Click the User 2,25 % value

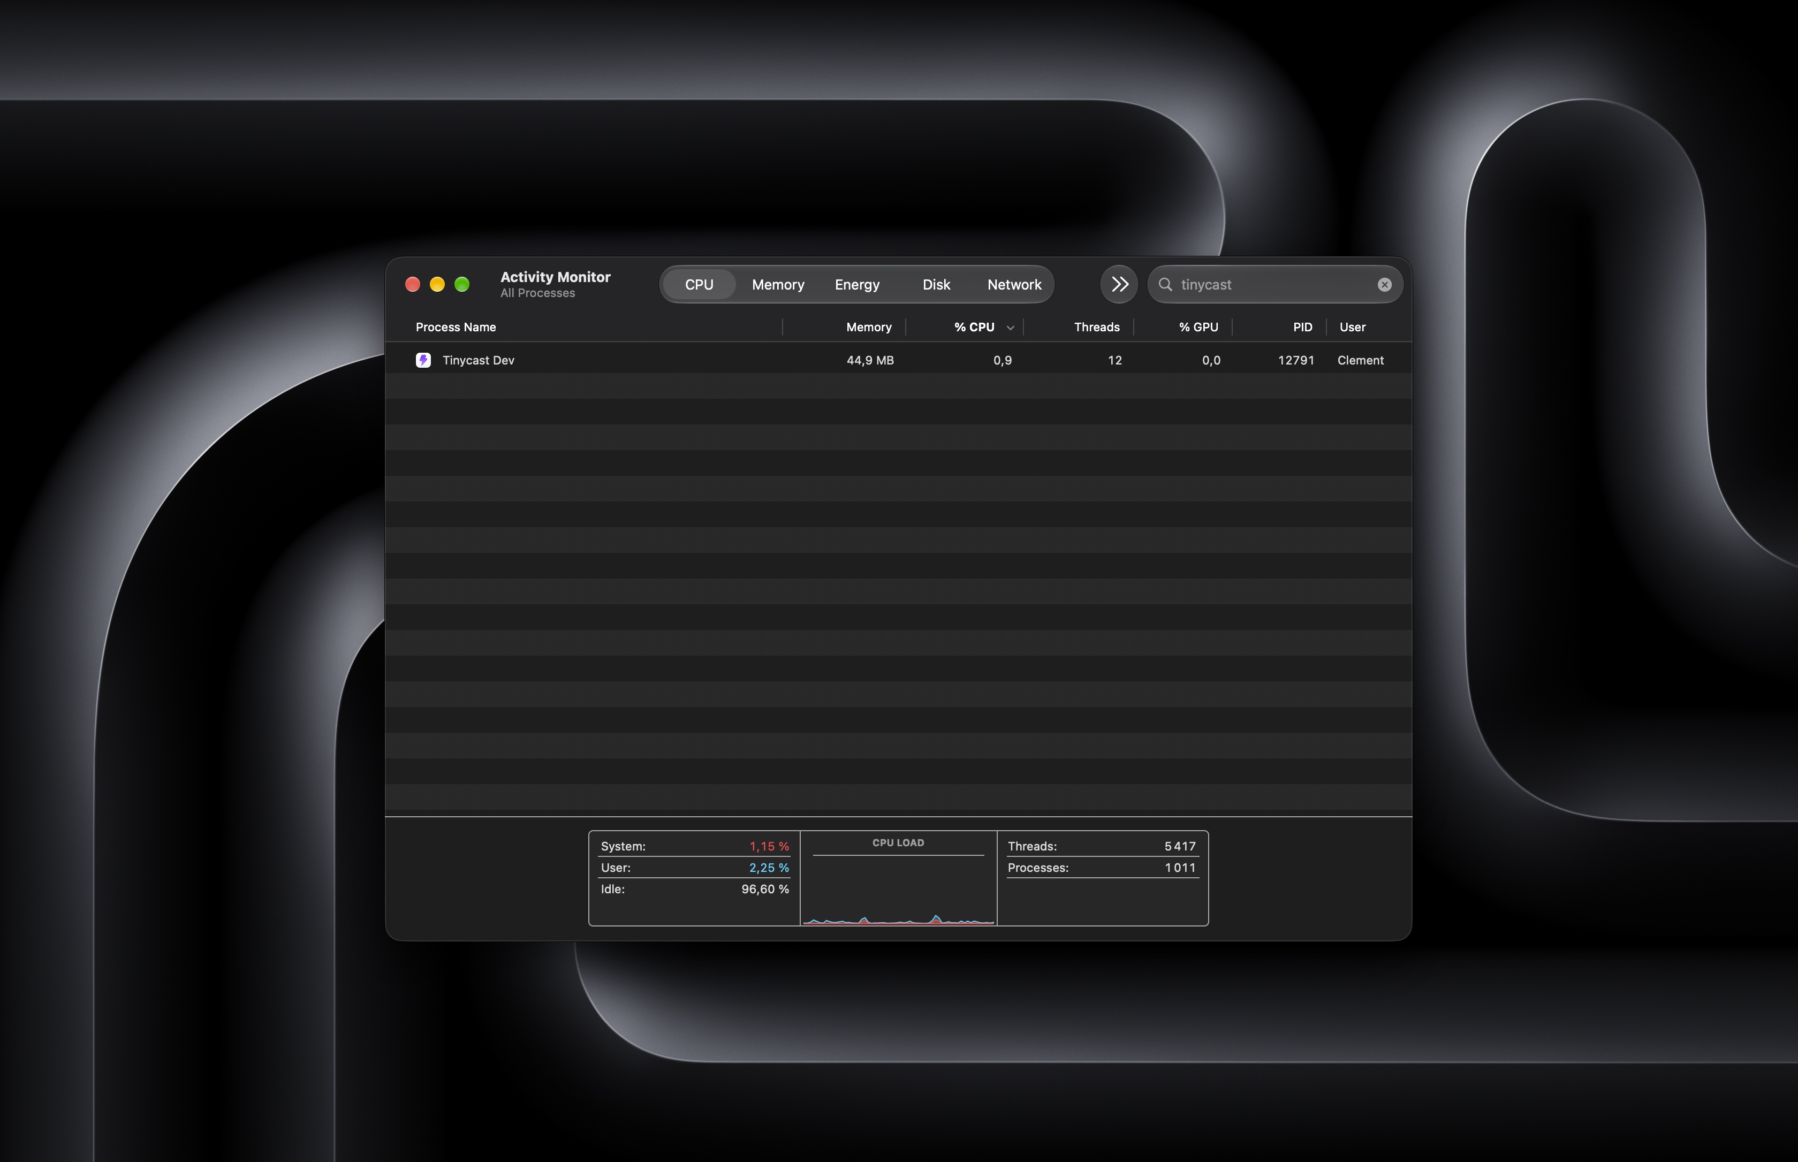[769, 868]
